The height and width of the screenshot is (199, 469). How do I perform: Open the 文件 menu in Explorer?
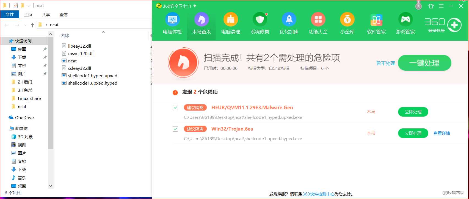pos(10,14)
